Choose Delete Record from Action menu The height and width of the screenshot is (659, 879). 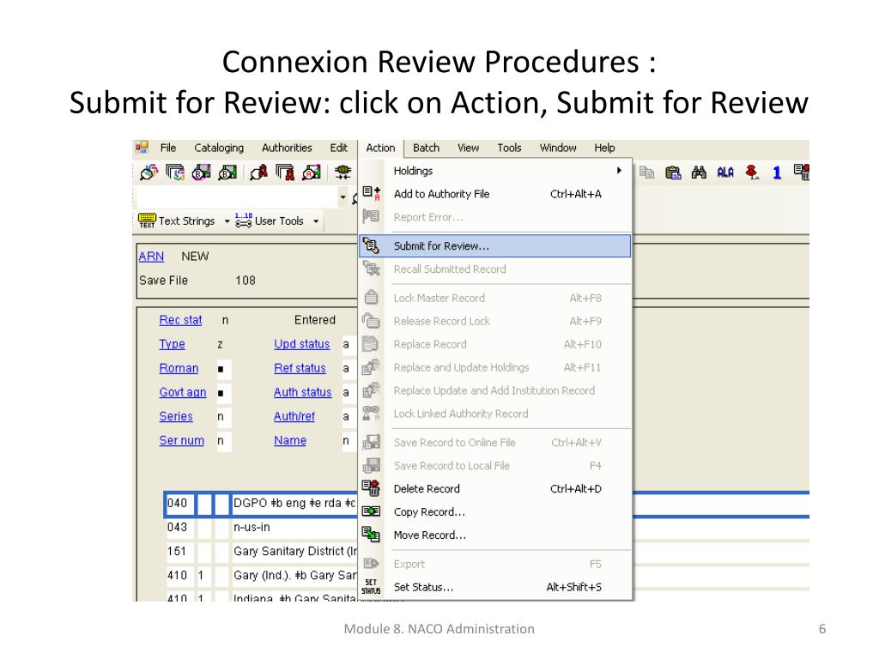click(494, 488)
